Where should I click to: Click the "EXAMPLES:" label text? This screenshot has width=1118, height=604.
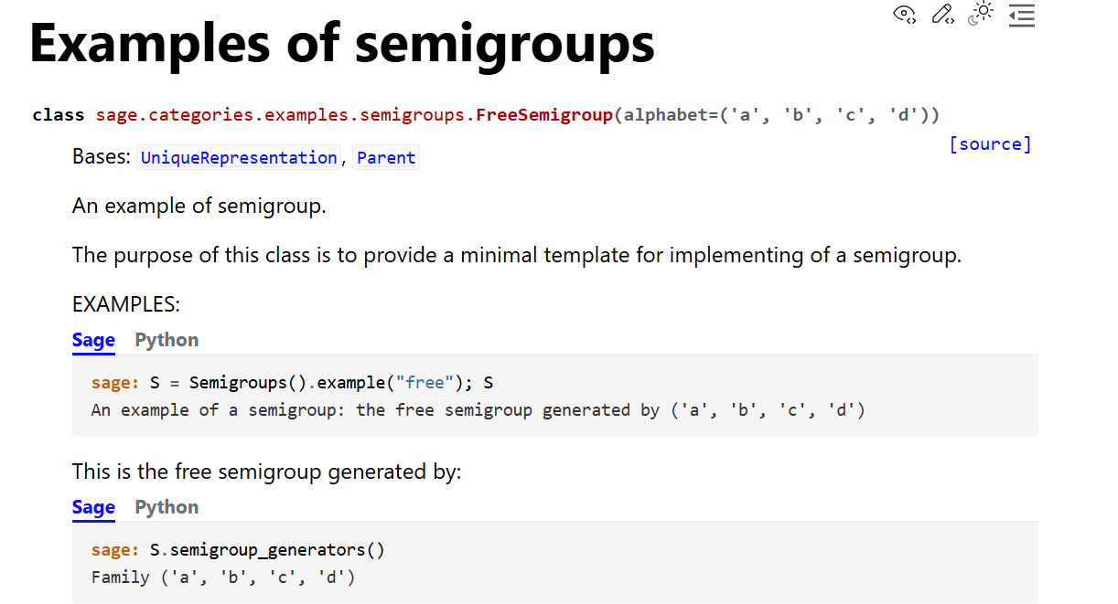click(126, 303)
